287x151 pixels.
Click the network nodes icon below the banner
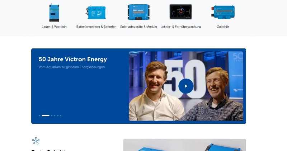[36, 141]
